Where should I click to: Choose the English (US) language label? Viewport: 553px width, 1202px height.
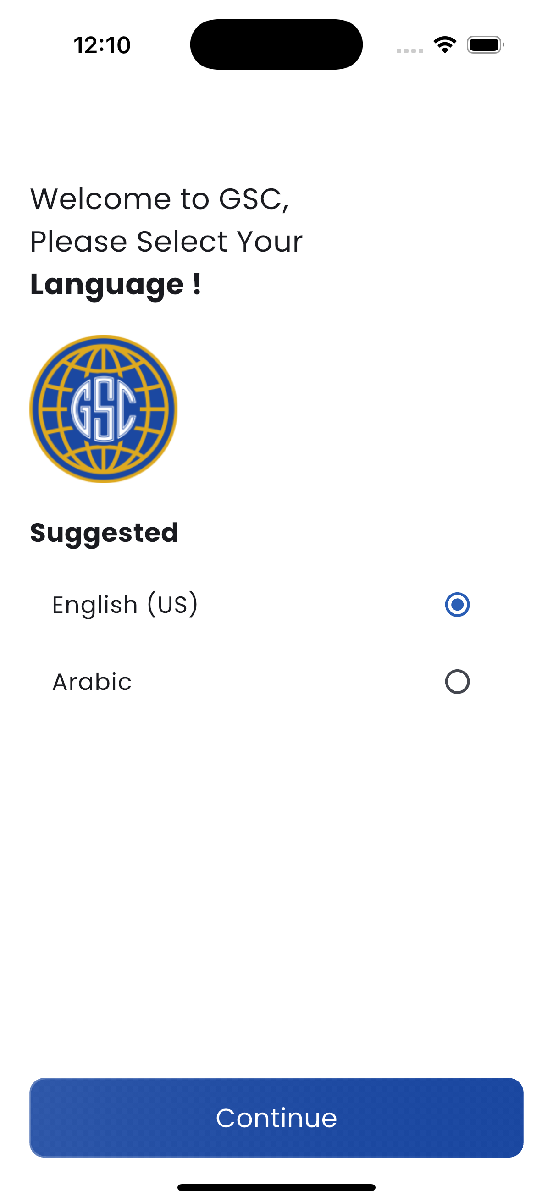point(125,604)
